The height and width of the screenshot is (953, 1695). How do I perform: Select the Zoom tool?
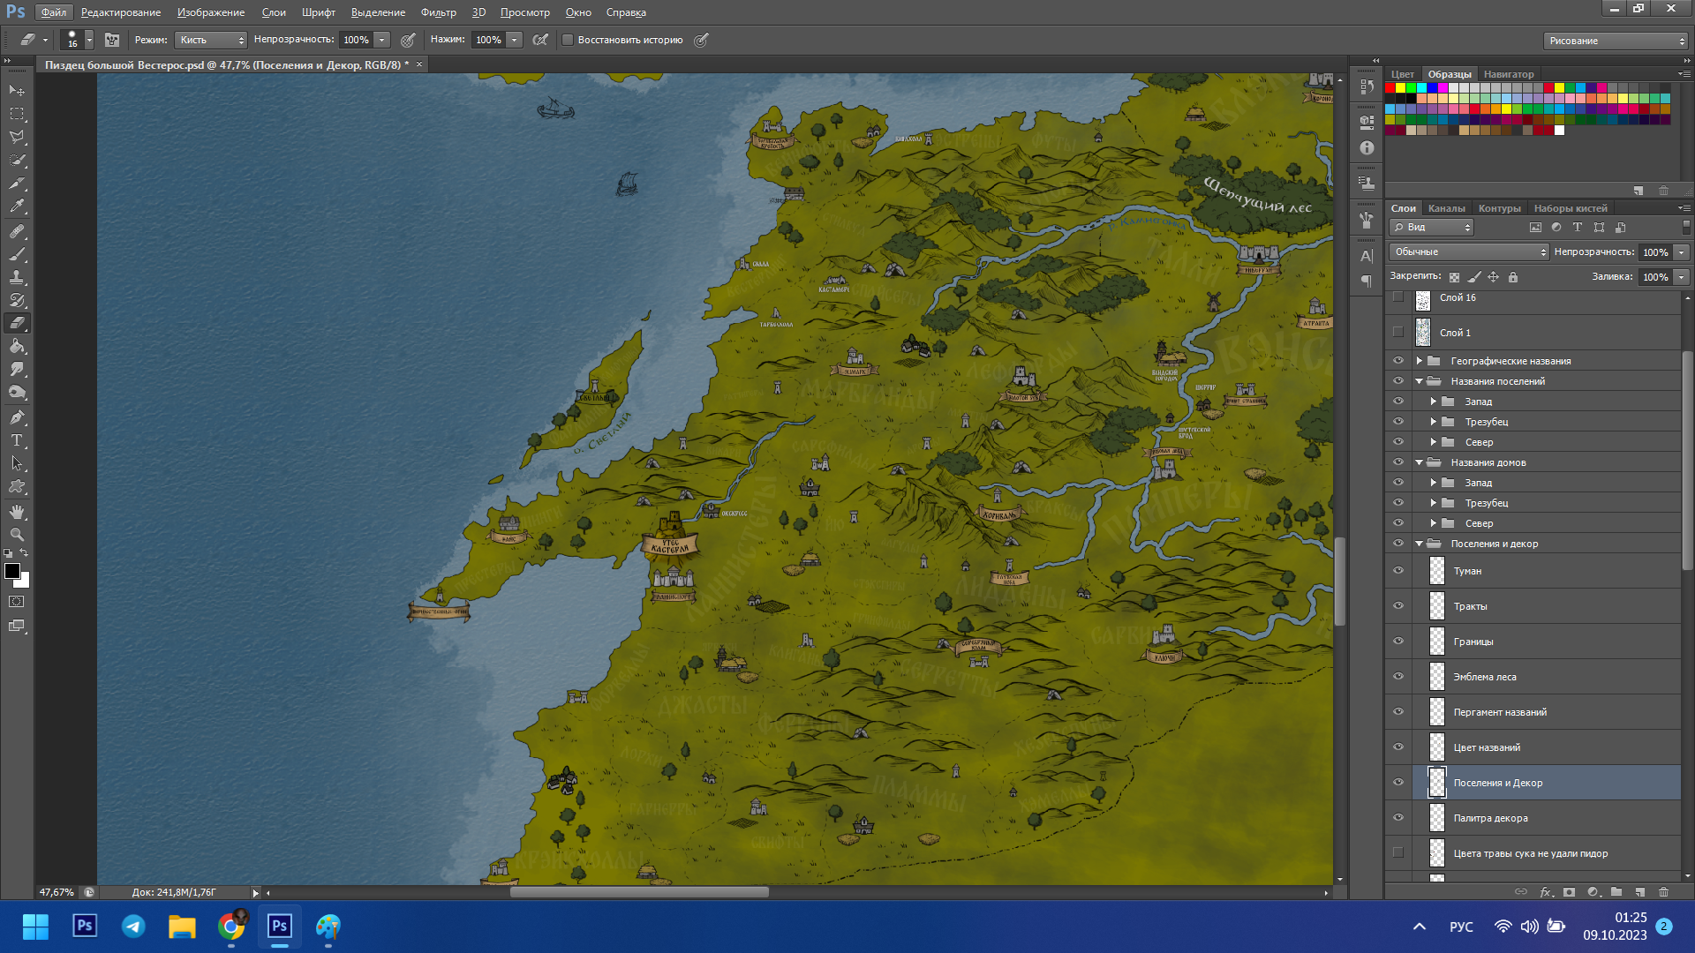(x=17, y=535)
